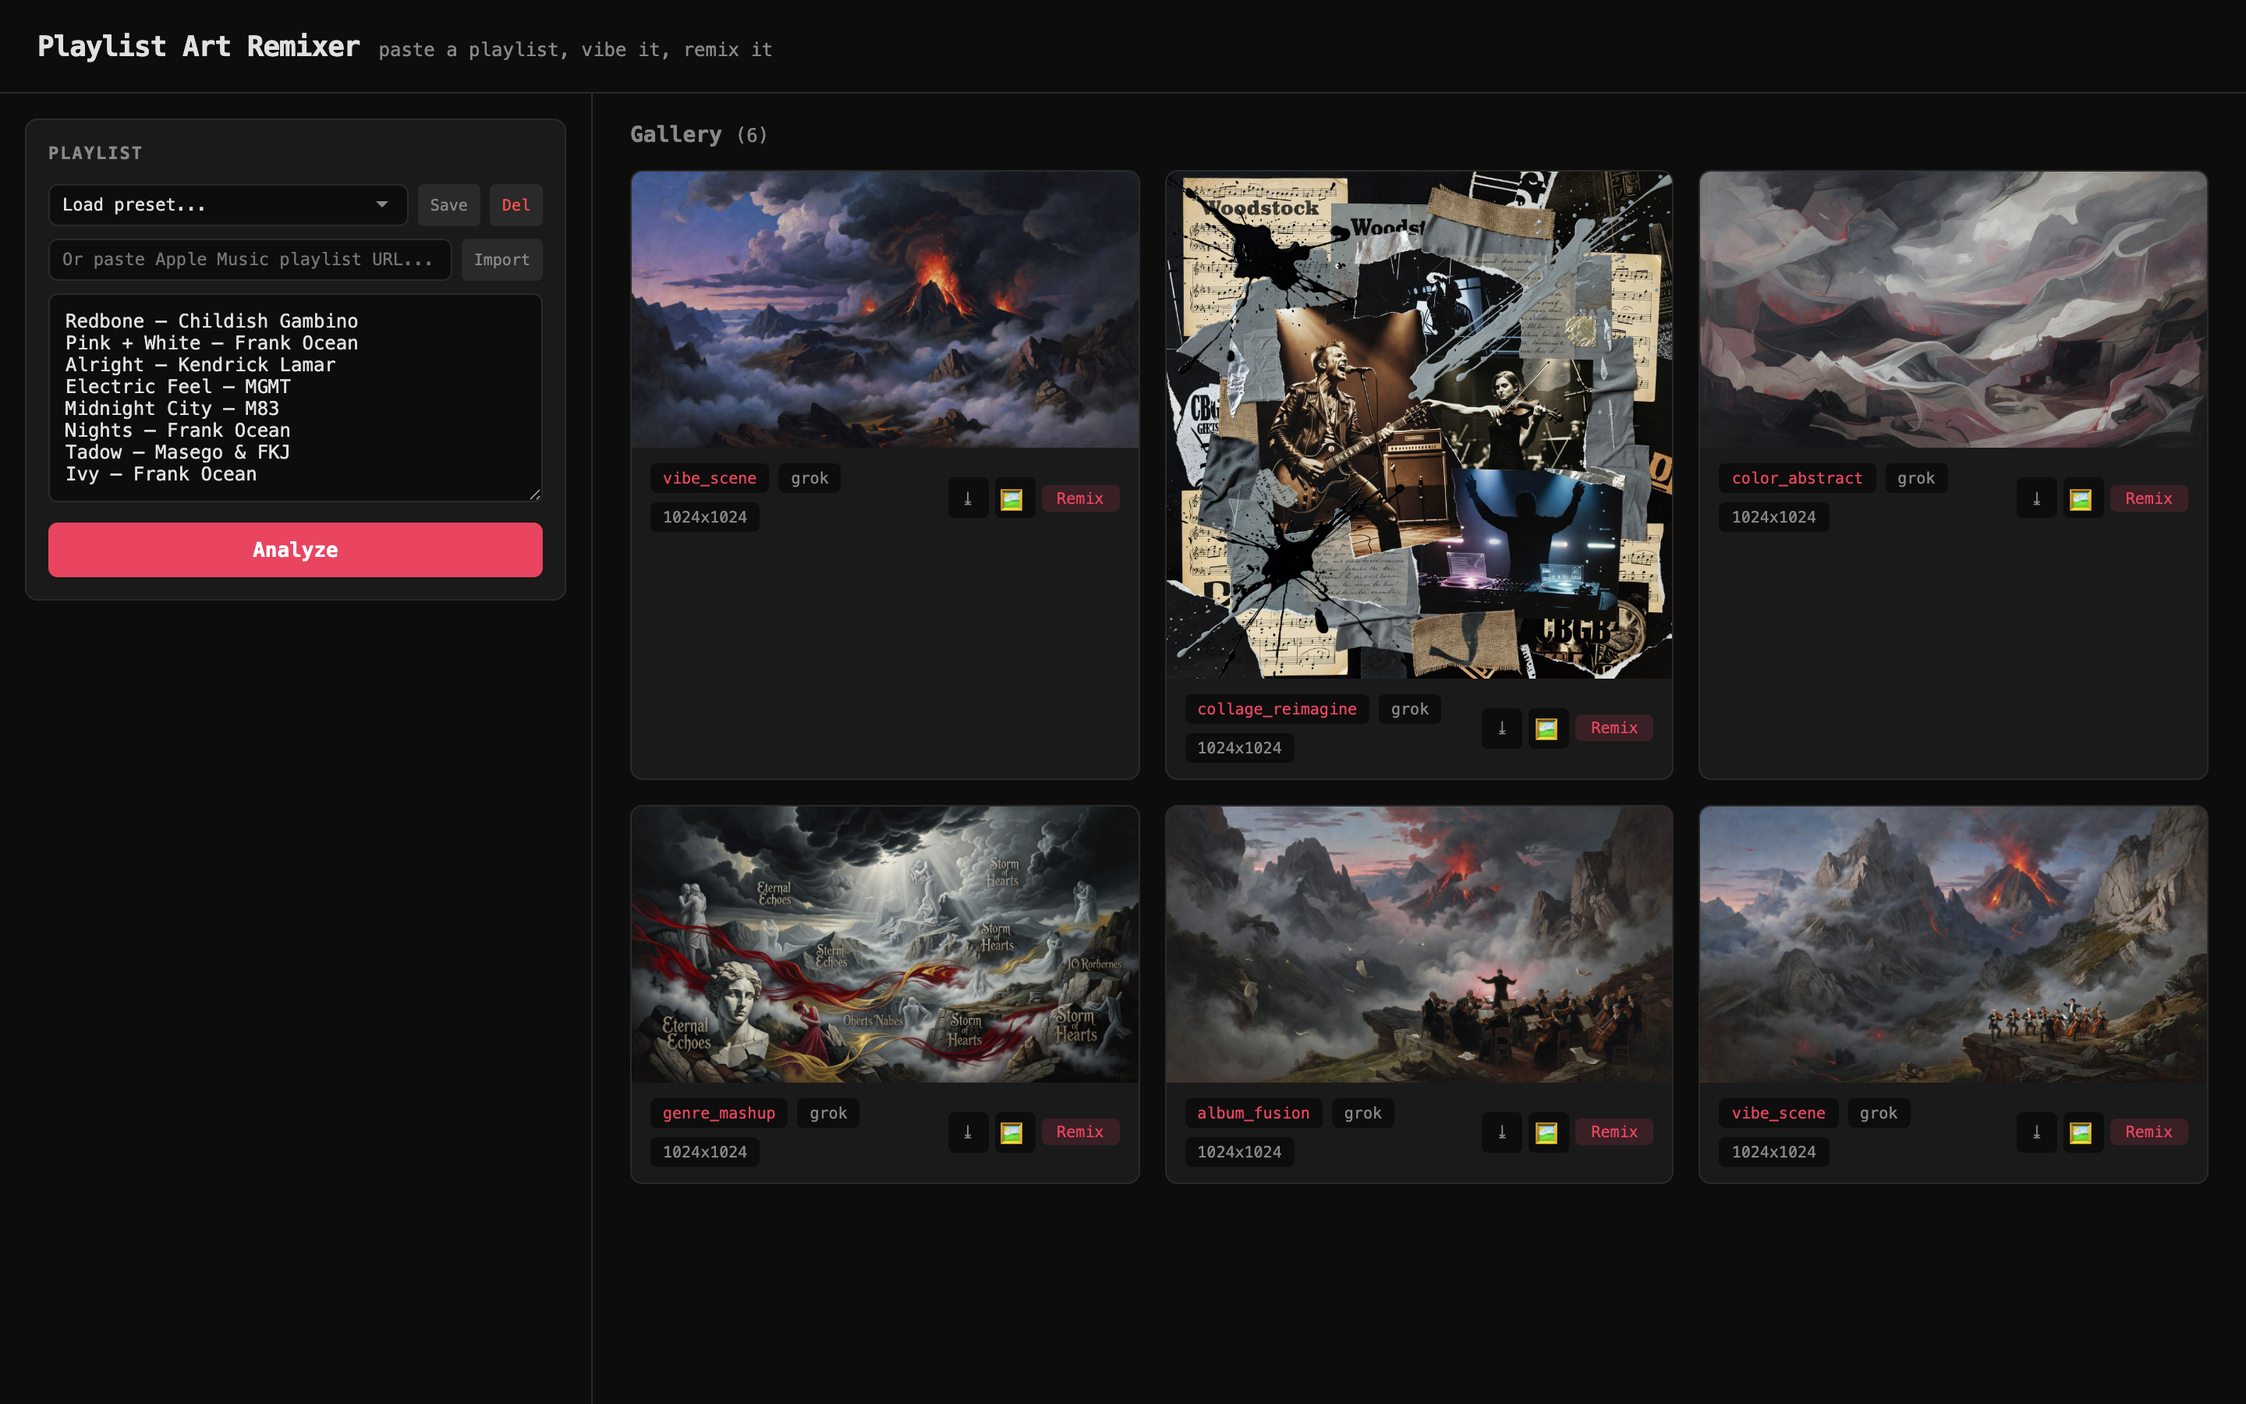Open the framed-picture preview on the volcano vibe_scene card
2246x1404 pixels.
point(1015,498)
